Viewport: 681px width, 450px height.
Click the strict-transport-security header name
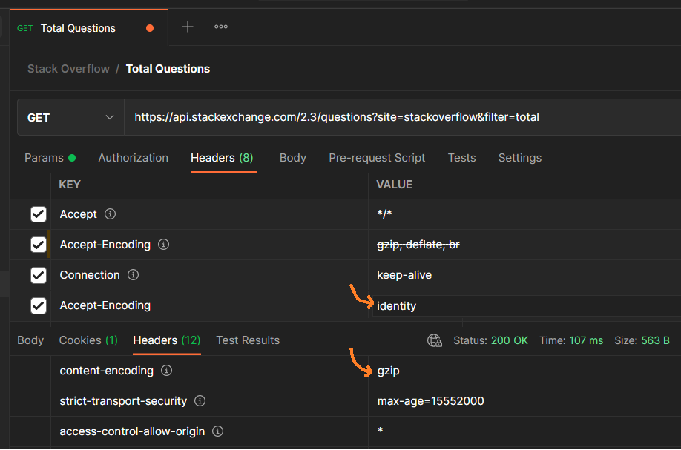(123, 401)
